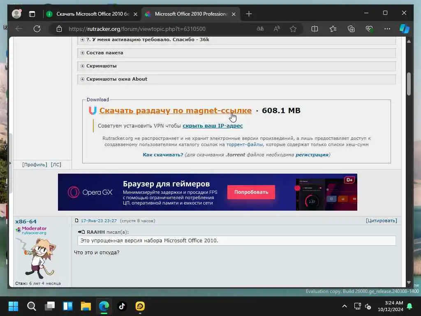Click the Edge profile avatar icon
The width and height of the screenshot is (421, 316).
[16, 14]
